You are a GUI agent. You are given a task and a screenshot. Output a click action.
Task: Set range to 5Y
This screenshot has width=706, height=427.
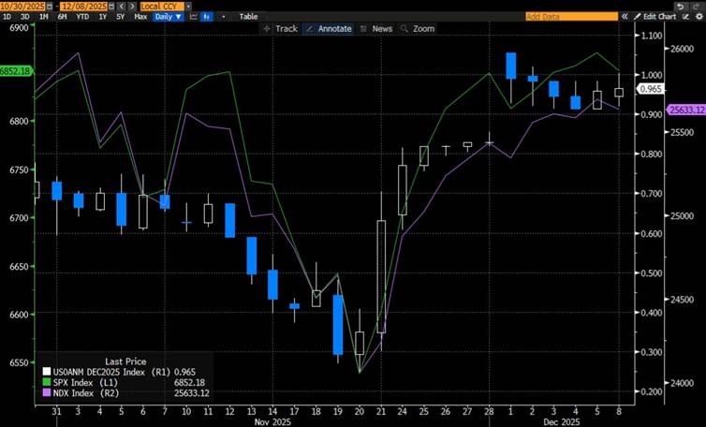(x=120, y=17)
